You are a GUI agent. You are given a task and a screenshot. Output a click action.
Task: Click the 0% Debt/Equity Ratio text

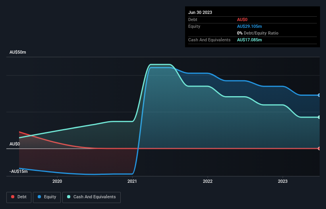258,33
